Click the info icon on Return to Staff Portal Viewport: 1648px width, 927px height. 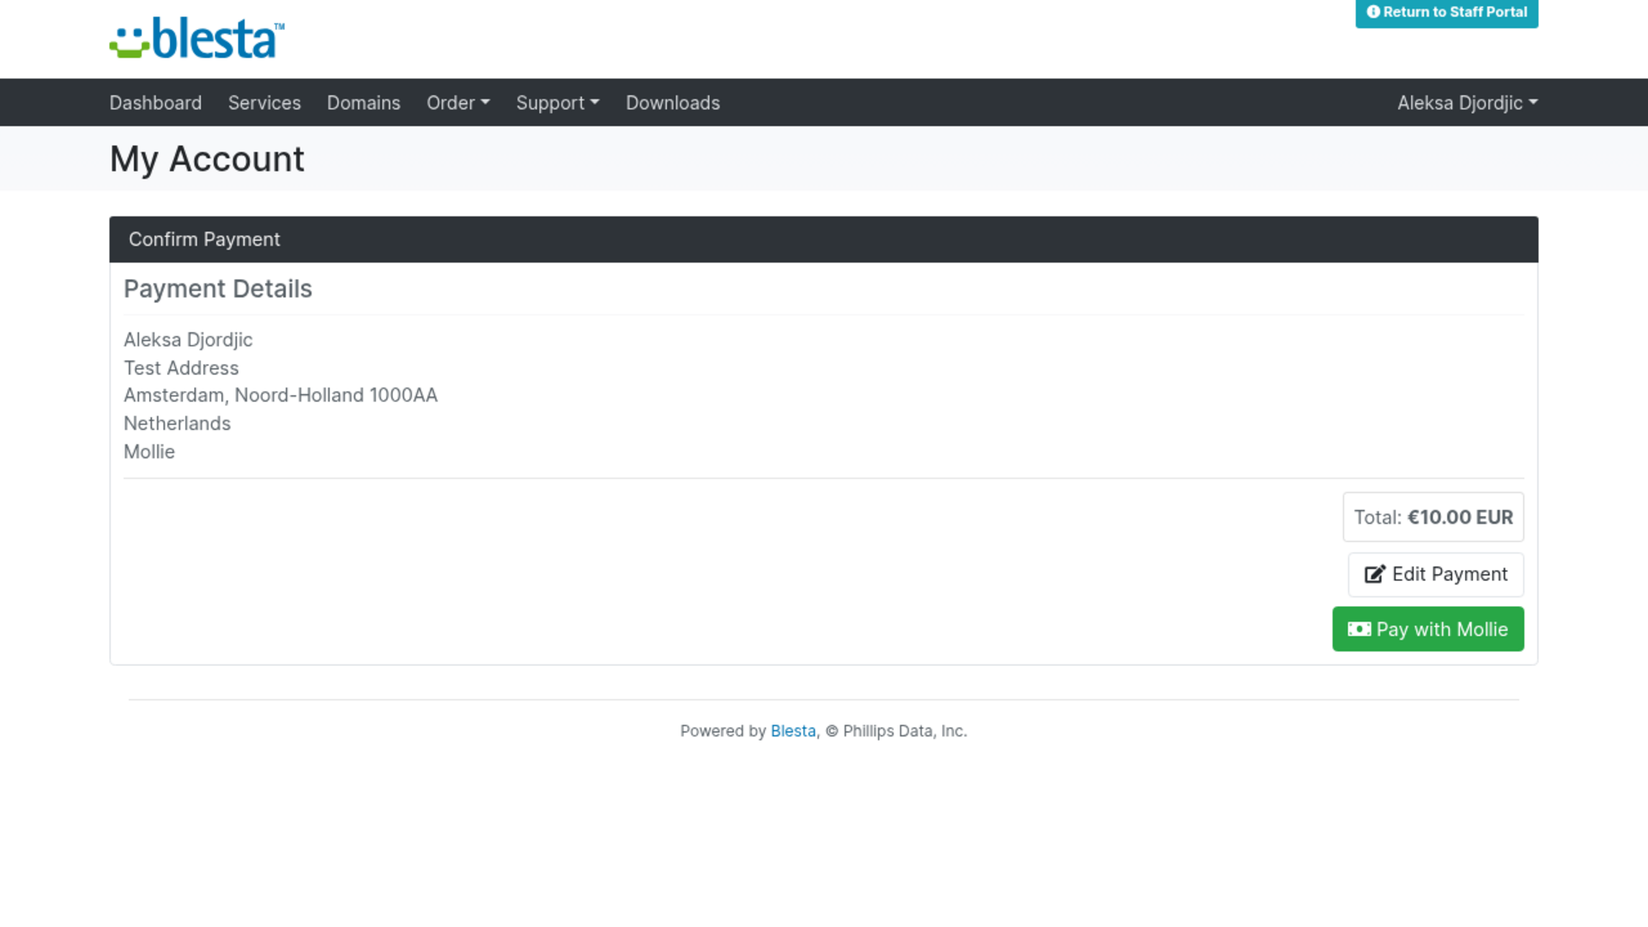[x=1373, y=12]
